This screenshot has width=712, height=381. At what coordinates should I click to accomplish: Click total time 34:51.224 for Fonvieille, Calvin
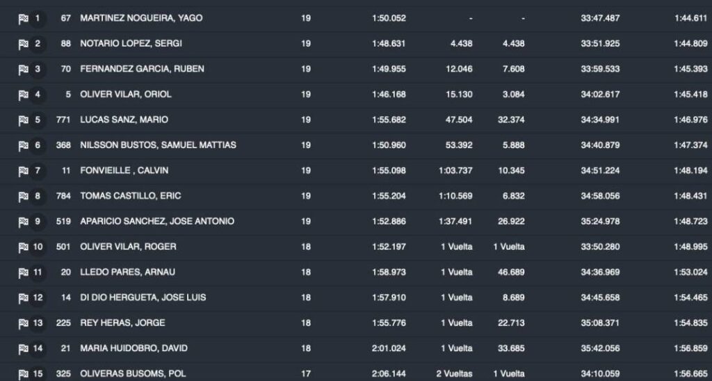(x=599, y=170)
